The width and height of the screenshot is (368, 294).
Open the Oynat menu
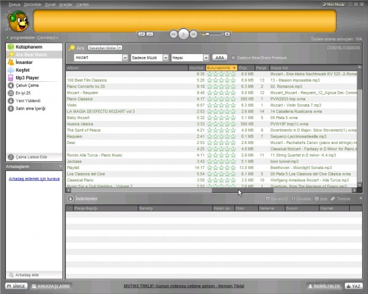pyautogui.click(x=50, y=5)
